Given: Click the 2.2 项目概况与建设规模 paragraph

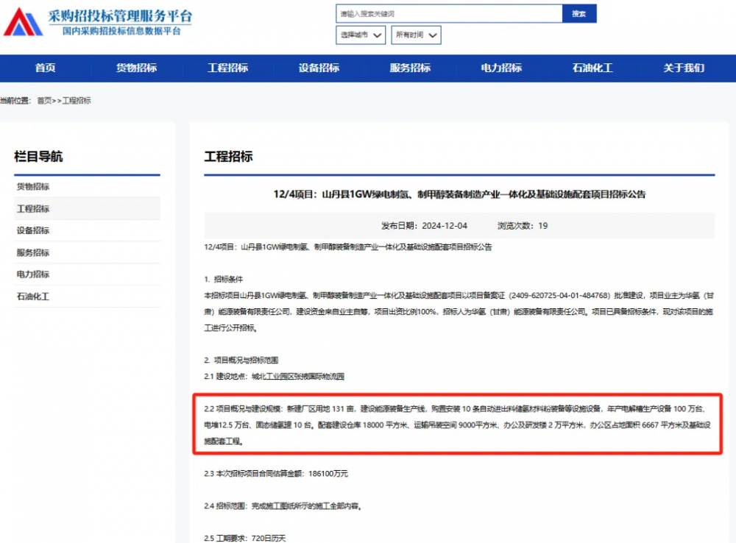Looking at the screenshot, I should tap(458, 425).
